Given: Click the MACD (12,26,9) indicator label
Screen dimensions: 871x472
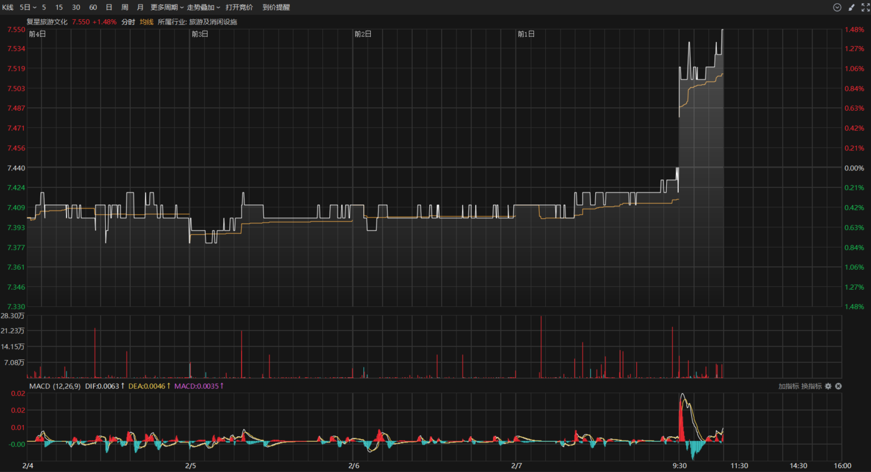Looking at the screenshot, I should click(x=55, y=386).
